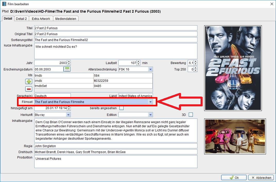This screenshot has width=276, height=182.
Task: Click the Original Titel field
Action: (x=116, y=34)
